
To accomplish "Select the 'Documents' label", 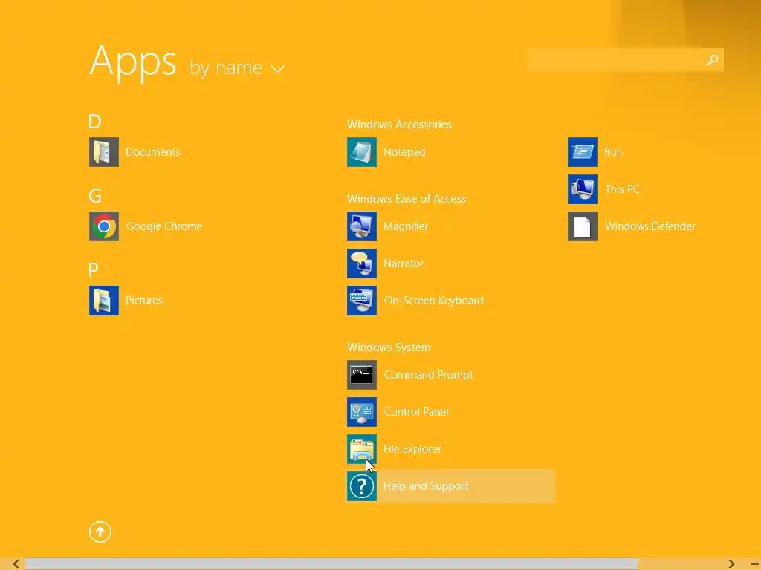I will pyautogui.click(x=153, y=152).
